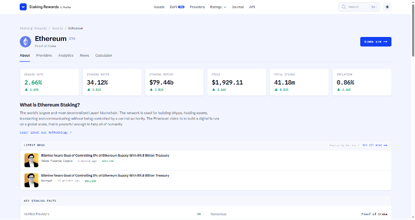The image size is (415, 220).
Task: Click the Staking Rewards logo icon
Action: click(x=23, y=7)
